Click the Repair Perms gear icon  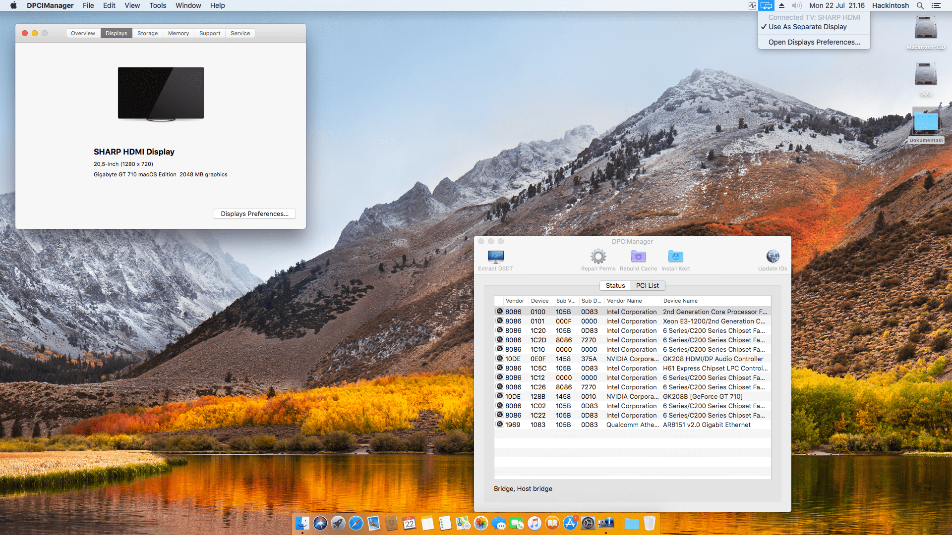click(598, 257)
